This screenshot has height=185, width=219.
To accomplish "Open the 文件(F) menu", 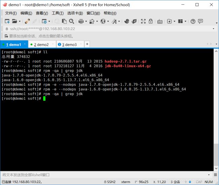I will 11,13.
